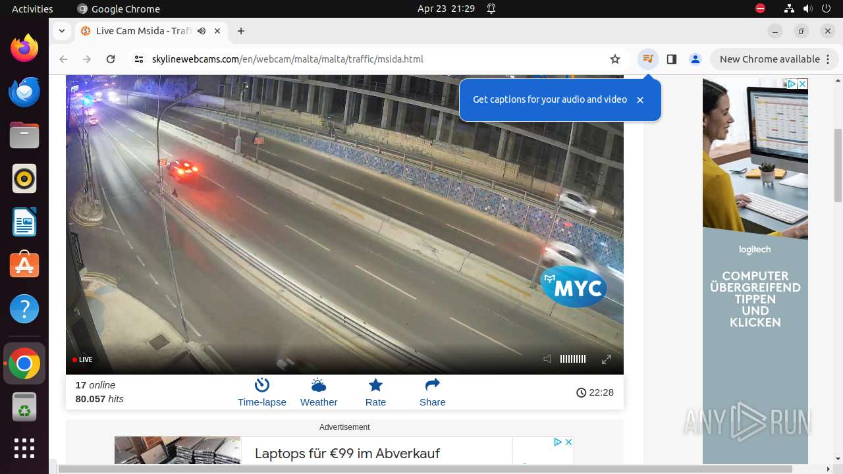Close the Logitech sidebar ad
The height and width of the screenshot is (474, 843).
click(x=803, y=84)
